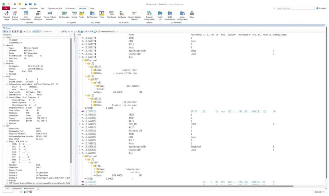This screenshot has width=329, height=196.
Task: Open the Port Configuration dropdown
Action: click(26, 15)
